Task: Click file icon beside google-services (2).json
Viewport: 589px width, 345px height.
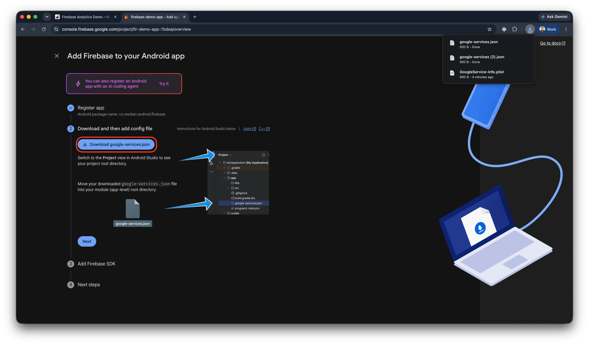Action: click(452, 58)
